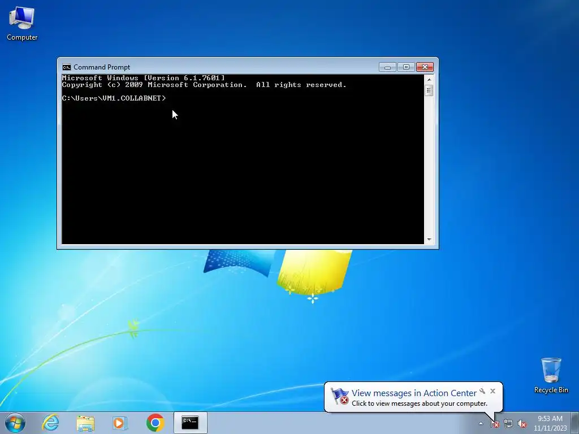
Task: Click the Action Center flag tray icon
Action: point(494,424)
